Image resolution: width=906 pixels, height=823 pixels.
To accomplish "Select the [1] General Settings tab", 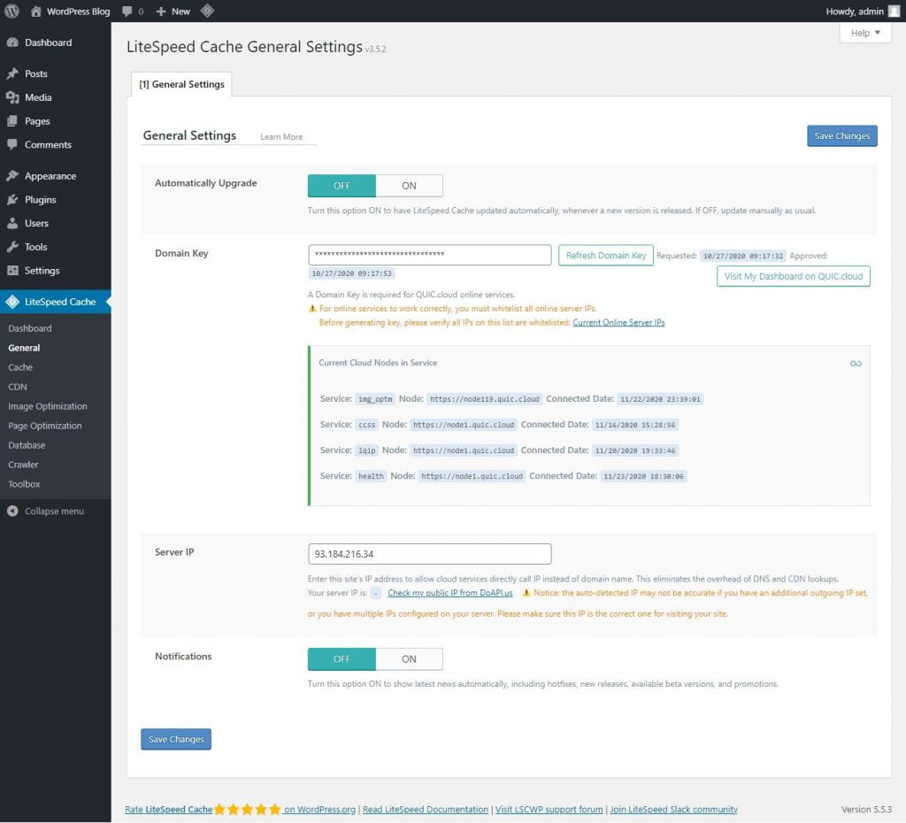I will 181,84.
